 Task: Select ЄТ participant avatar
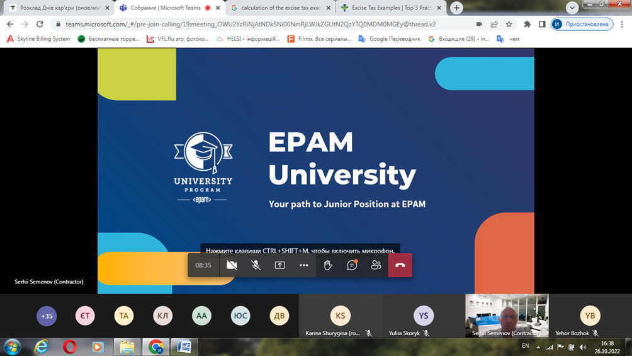(85, 316)
